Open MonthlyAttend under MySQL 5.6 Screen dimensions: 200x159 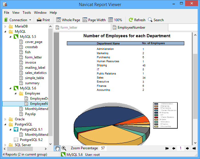click(37, 109)
